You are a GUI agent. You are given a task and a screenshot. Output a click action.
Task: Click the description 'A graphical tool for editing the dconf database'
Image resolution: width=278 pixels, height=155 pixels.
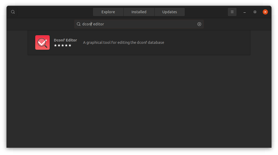point(123,43)
